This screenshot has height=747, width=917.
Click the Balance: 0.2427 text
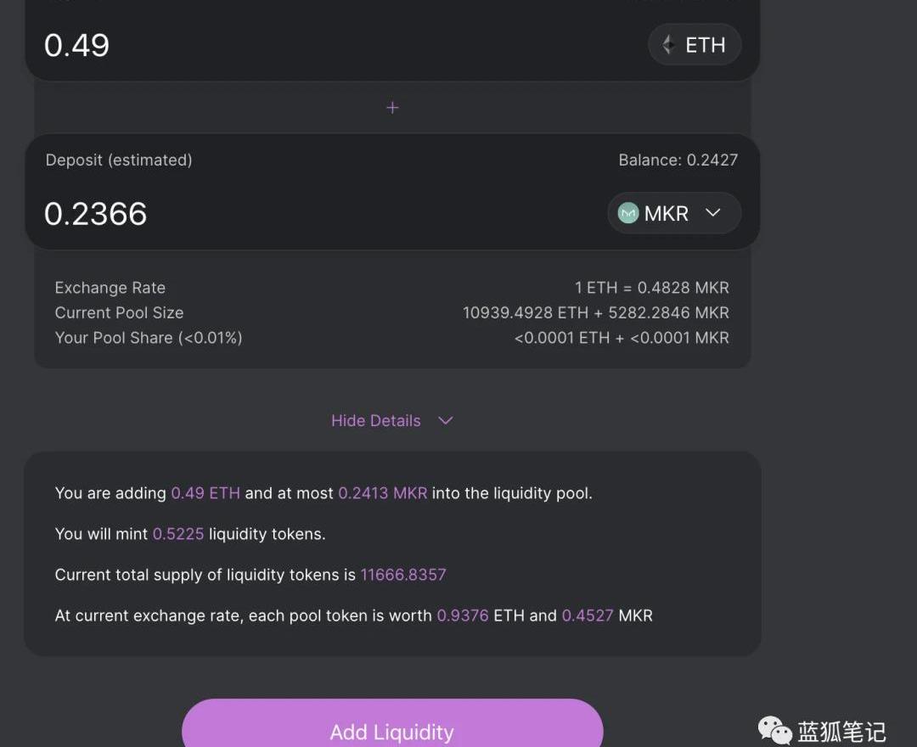point(678,160)
